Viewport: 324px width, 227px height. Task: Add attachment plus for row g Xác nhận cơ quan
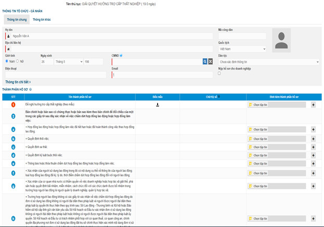coord(313,186)
